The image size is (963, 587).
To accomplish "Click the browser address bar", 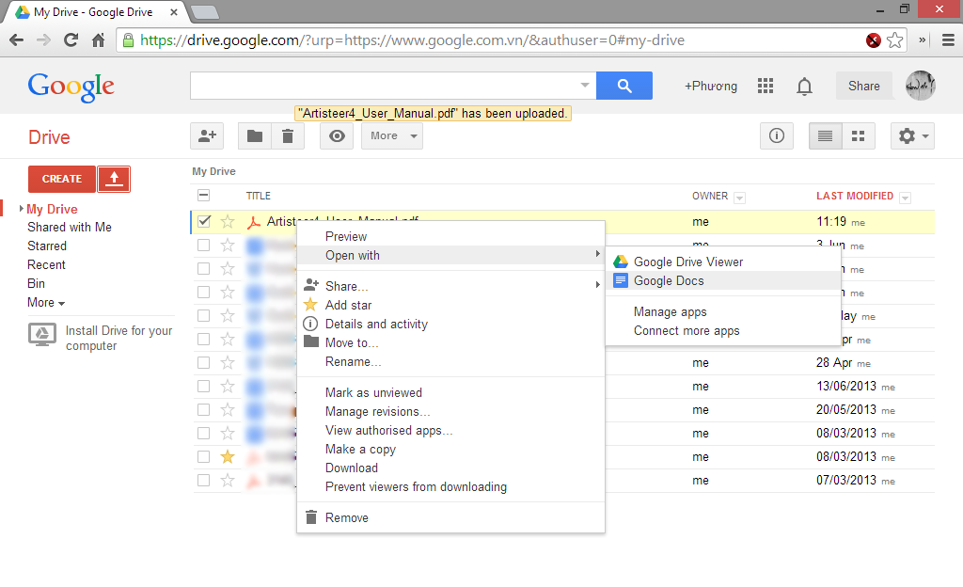I will [x=491, y=40].
